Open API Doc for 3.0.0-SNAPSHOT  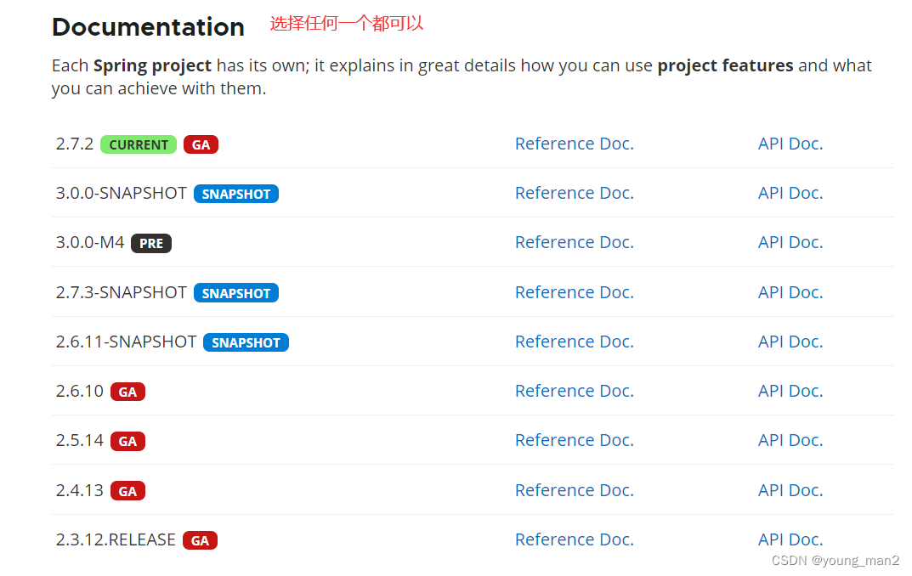point(790,193)
